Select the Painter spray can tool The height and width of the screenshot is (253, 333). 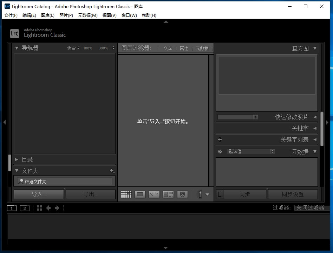tap(200, 194)
